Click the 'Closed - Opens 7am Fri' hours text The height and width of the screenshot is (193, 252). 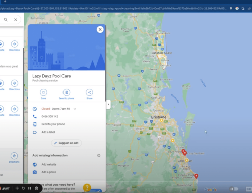pos(55,109)
